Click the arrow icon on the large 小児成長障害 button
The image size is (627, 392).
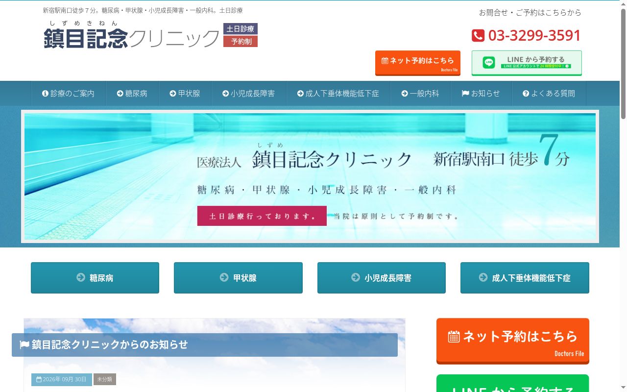pos(356,277)
